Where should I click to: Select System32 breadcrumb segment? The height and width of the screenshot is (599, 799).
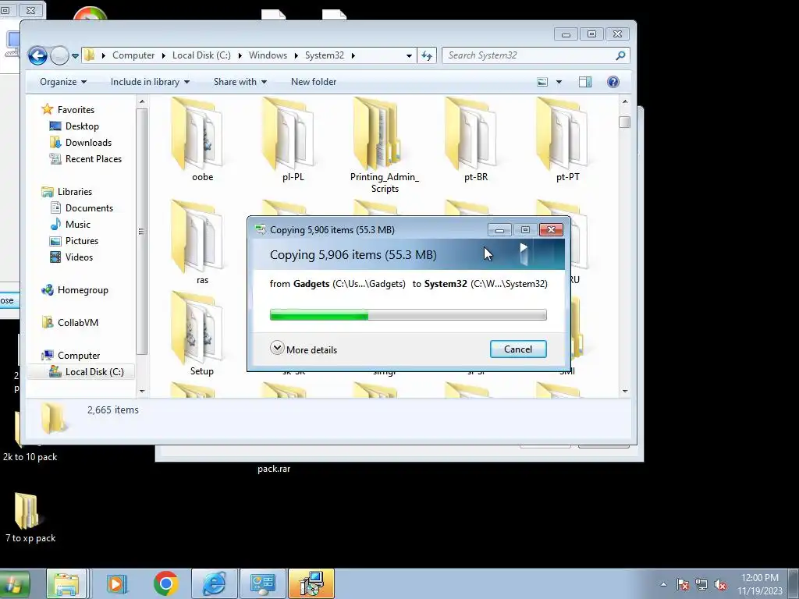click(x=324, y=55)
